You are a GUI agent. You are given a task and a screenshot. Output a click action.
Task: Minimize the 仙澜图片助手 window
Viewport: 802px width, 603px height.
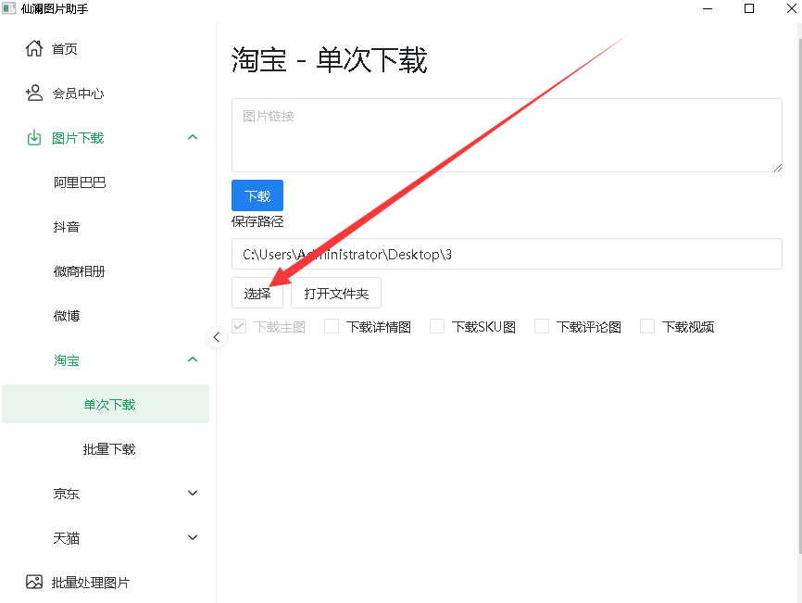708,8
